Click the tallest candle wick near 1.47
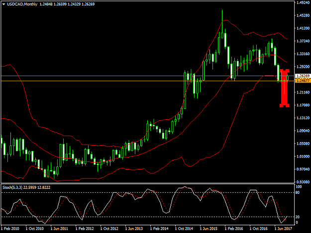Screen dimensions: 311x233 [x=222, y=21]
